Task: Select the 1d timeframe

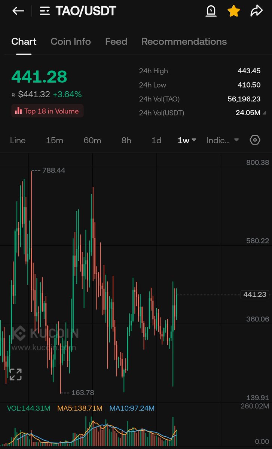Action: (156, 140)
